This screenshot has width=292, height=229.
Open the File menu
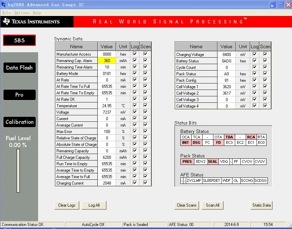point(6,13)
